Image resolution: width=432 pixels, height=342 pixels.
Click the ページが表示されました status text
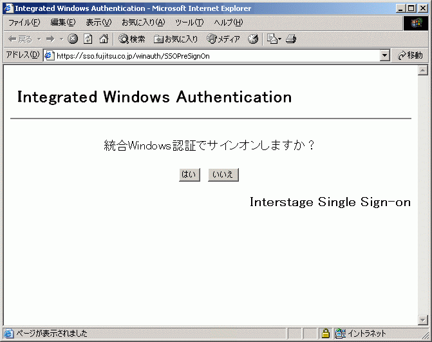(52, 334)
